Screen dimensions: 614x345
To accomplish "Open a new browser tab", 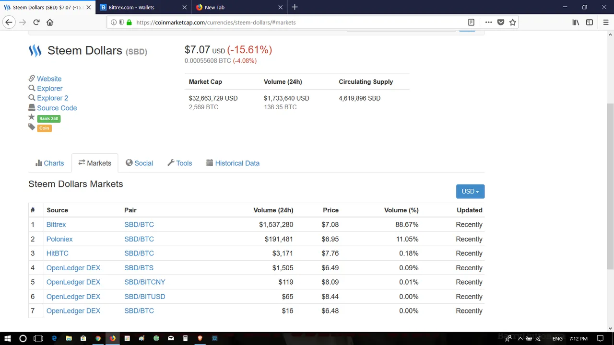I will click(295, 7).
